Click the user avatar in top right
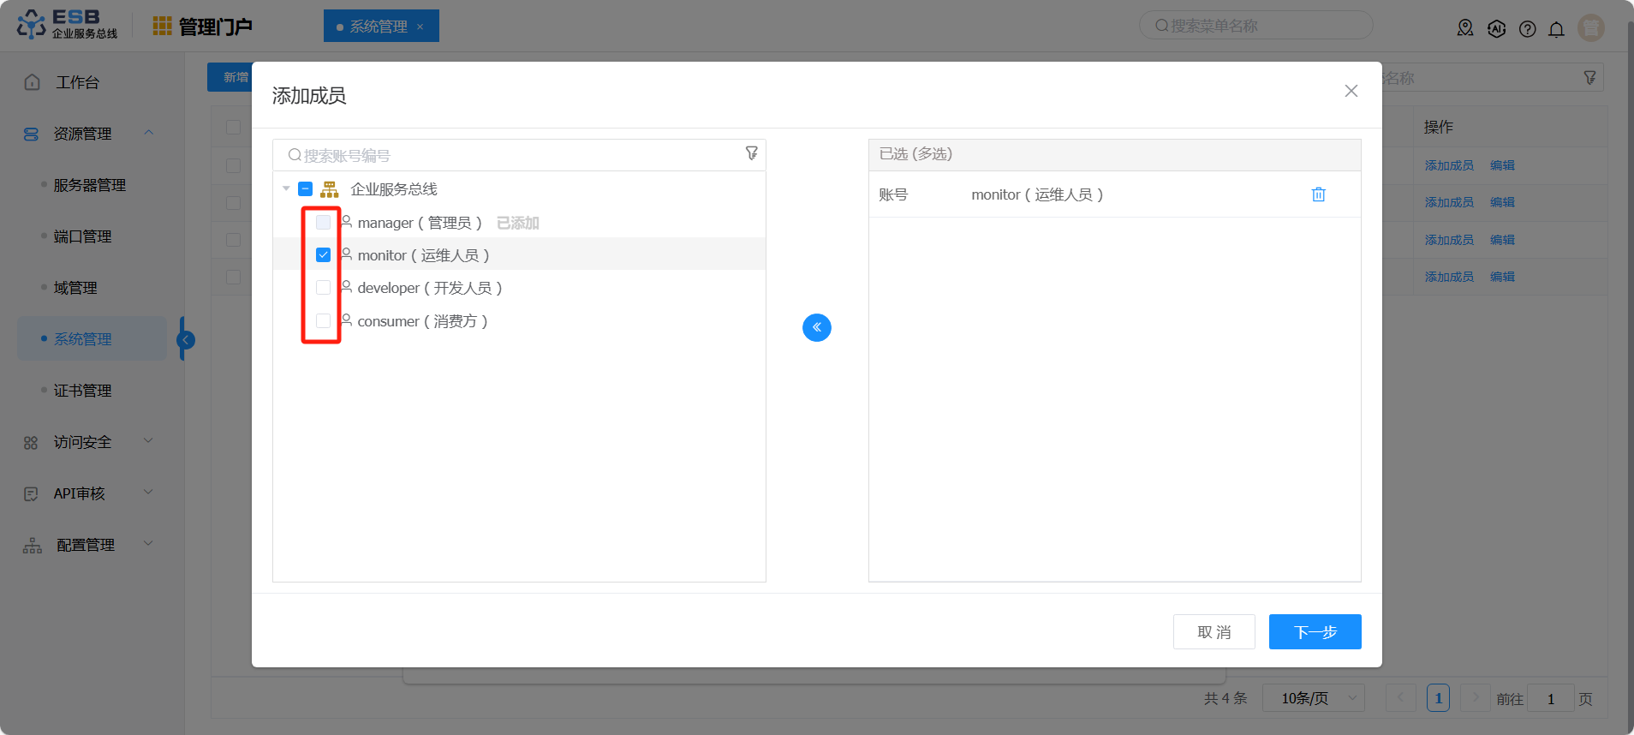 pyautogui.click(x=1590, y=28)
